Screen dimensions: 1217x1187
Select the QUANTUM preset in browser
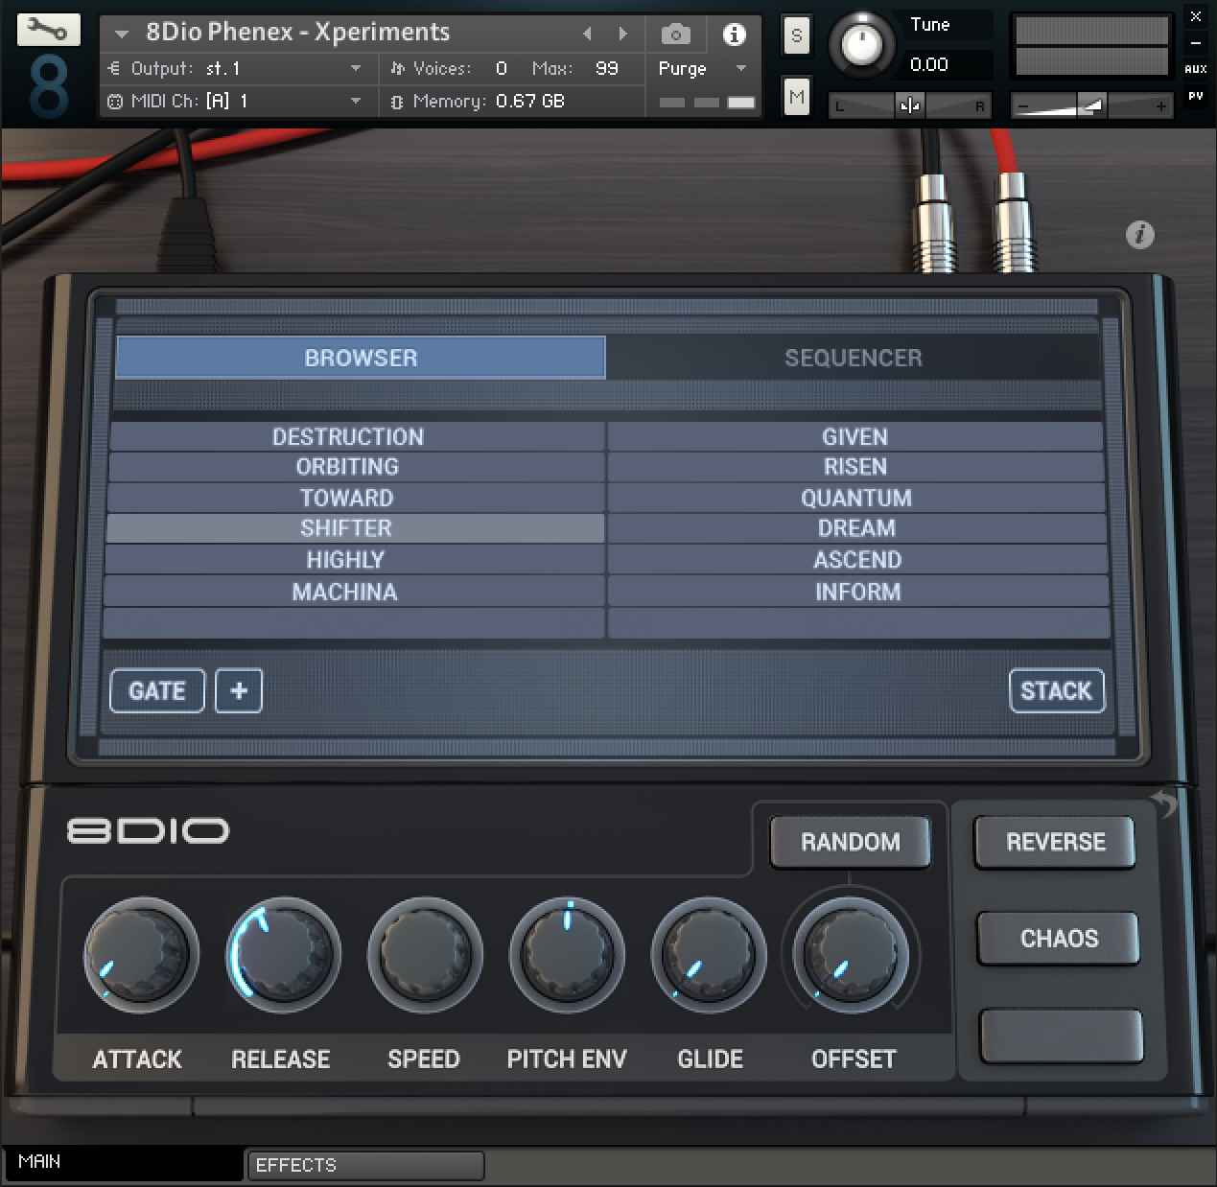[855, 498]
